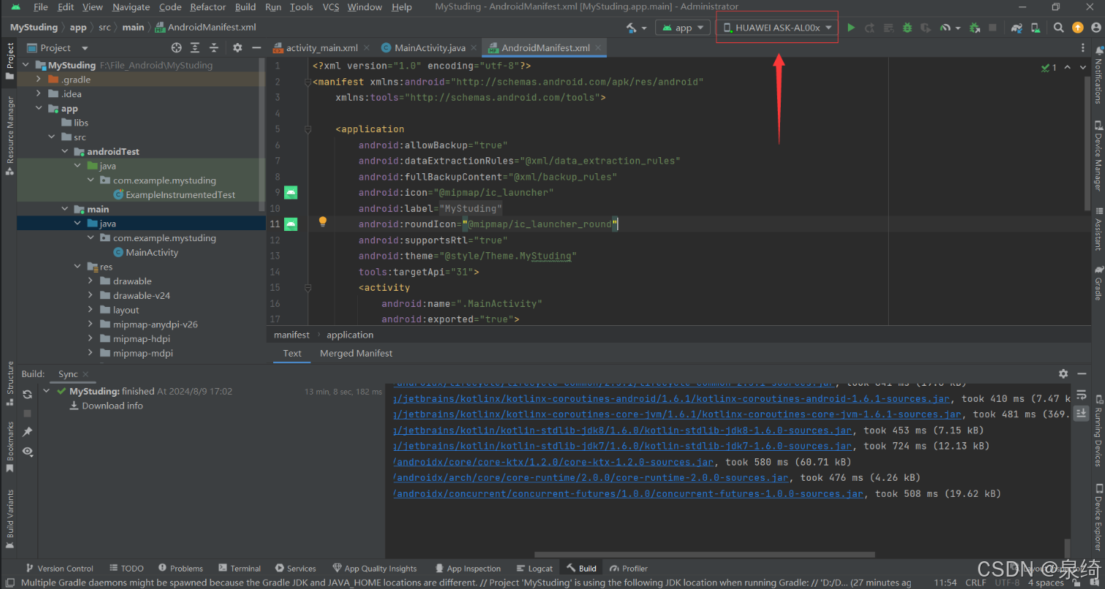Open Project panel gear options

(x=237, y=47)
